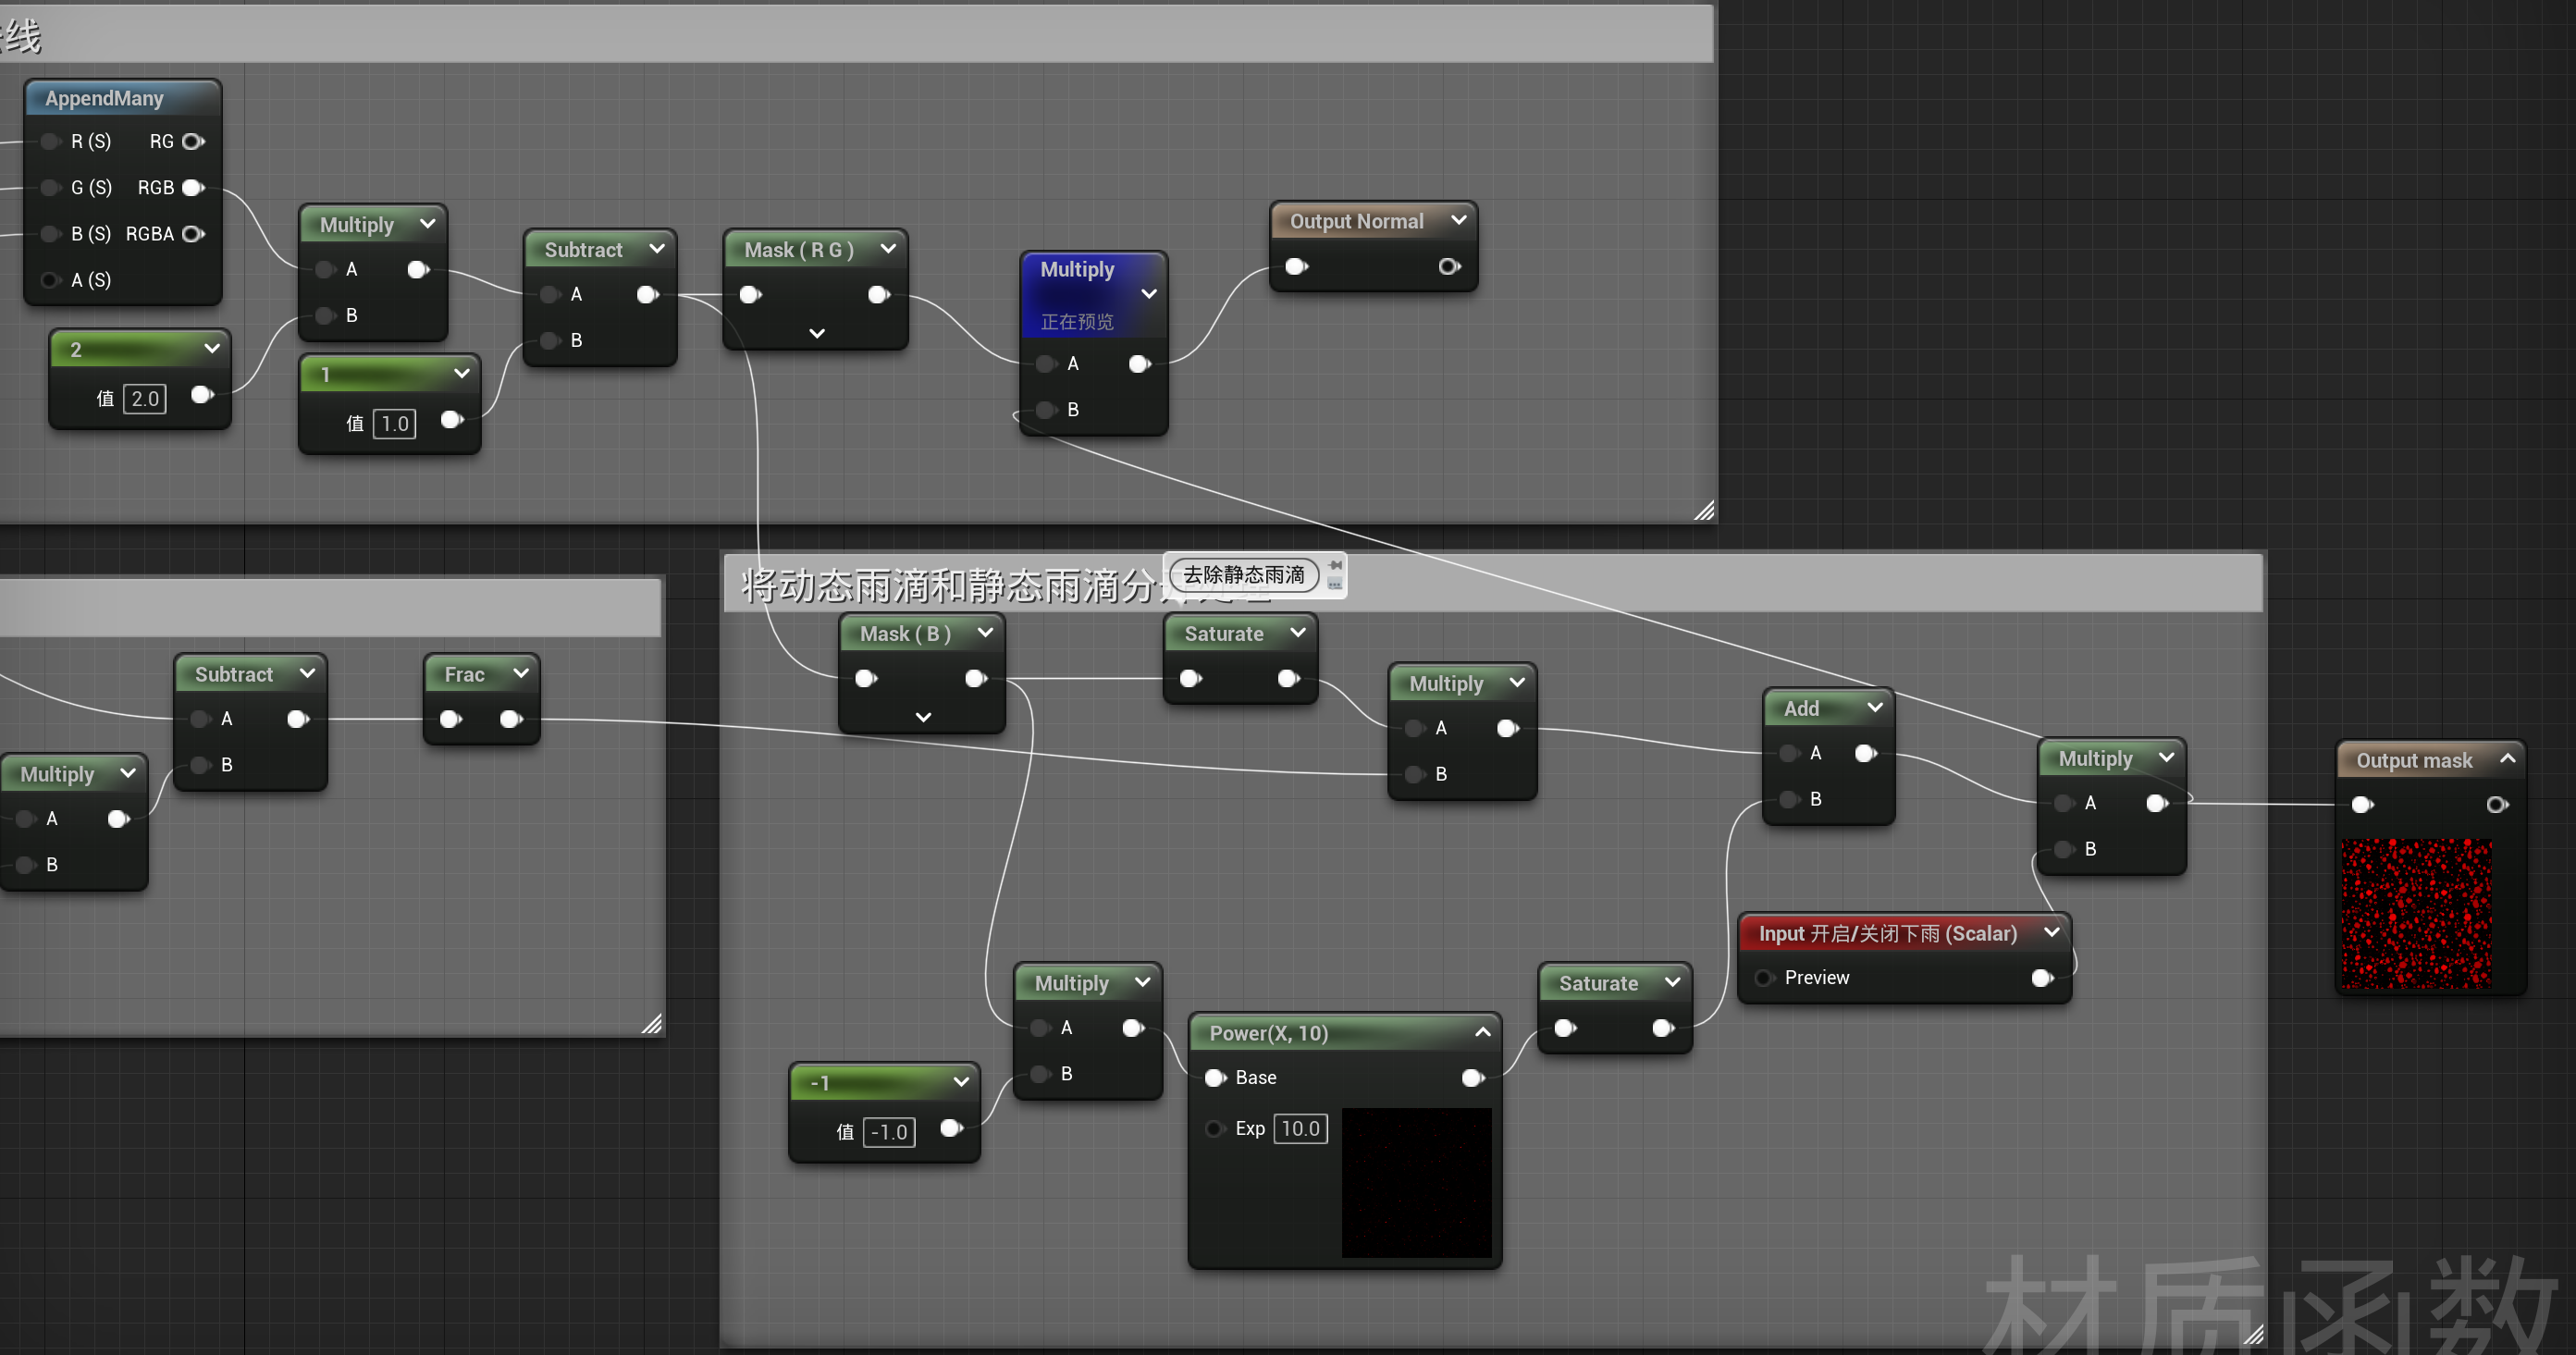Select the previewing blue Multiply node title
The height and width of the screenshot is (1355, 2576).
(x=1077, y=270)
